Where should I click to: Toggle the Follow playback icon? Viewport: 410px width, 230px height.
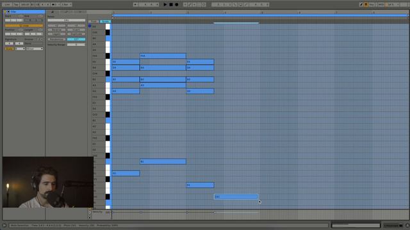click(x=136, y=4)
